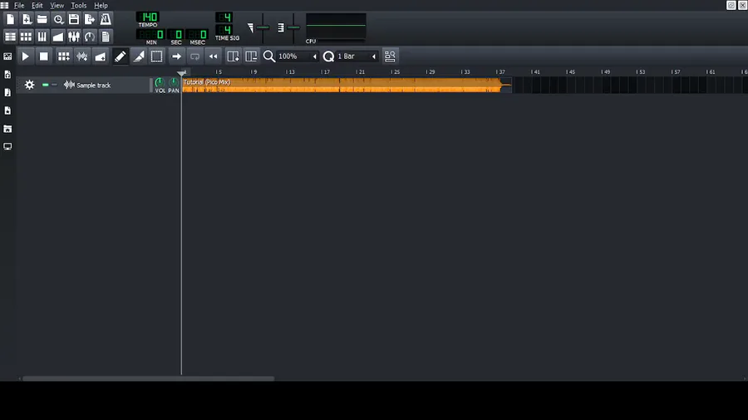
Task: Click the magnifier zoom icon
Action: 269,56
